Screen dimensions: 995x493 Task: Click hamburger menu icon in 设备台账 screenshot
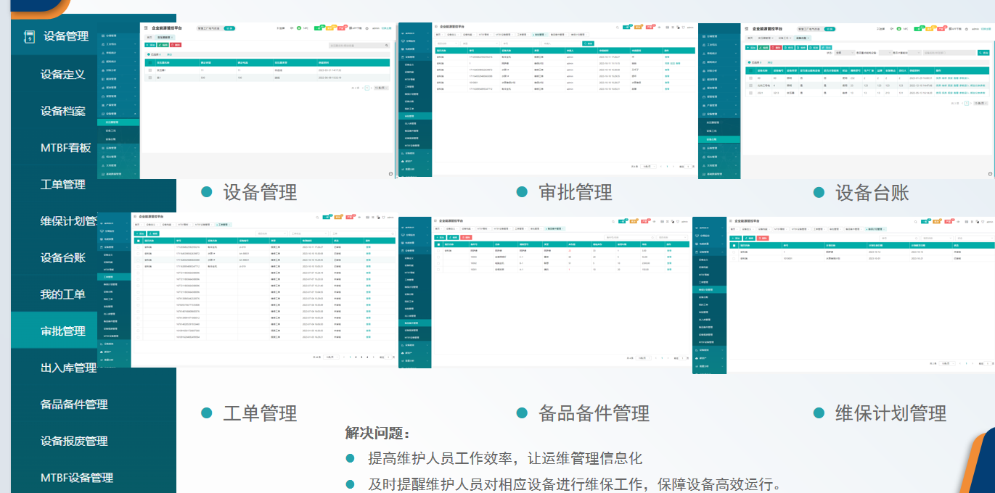point(746,29)
